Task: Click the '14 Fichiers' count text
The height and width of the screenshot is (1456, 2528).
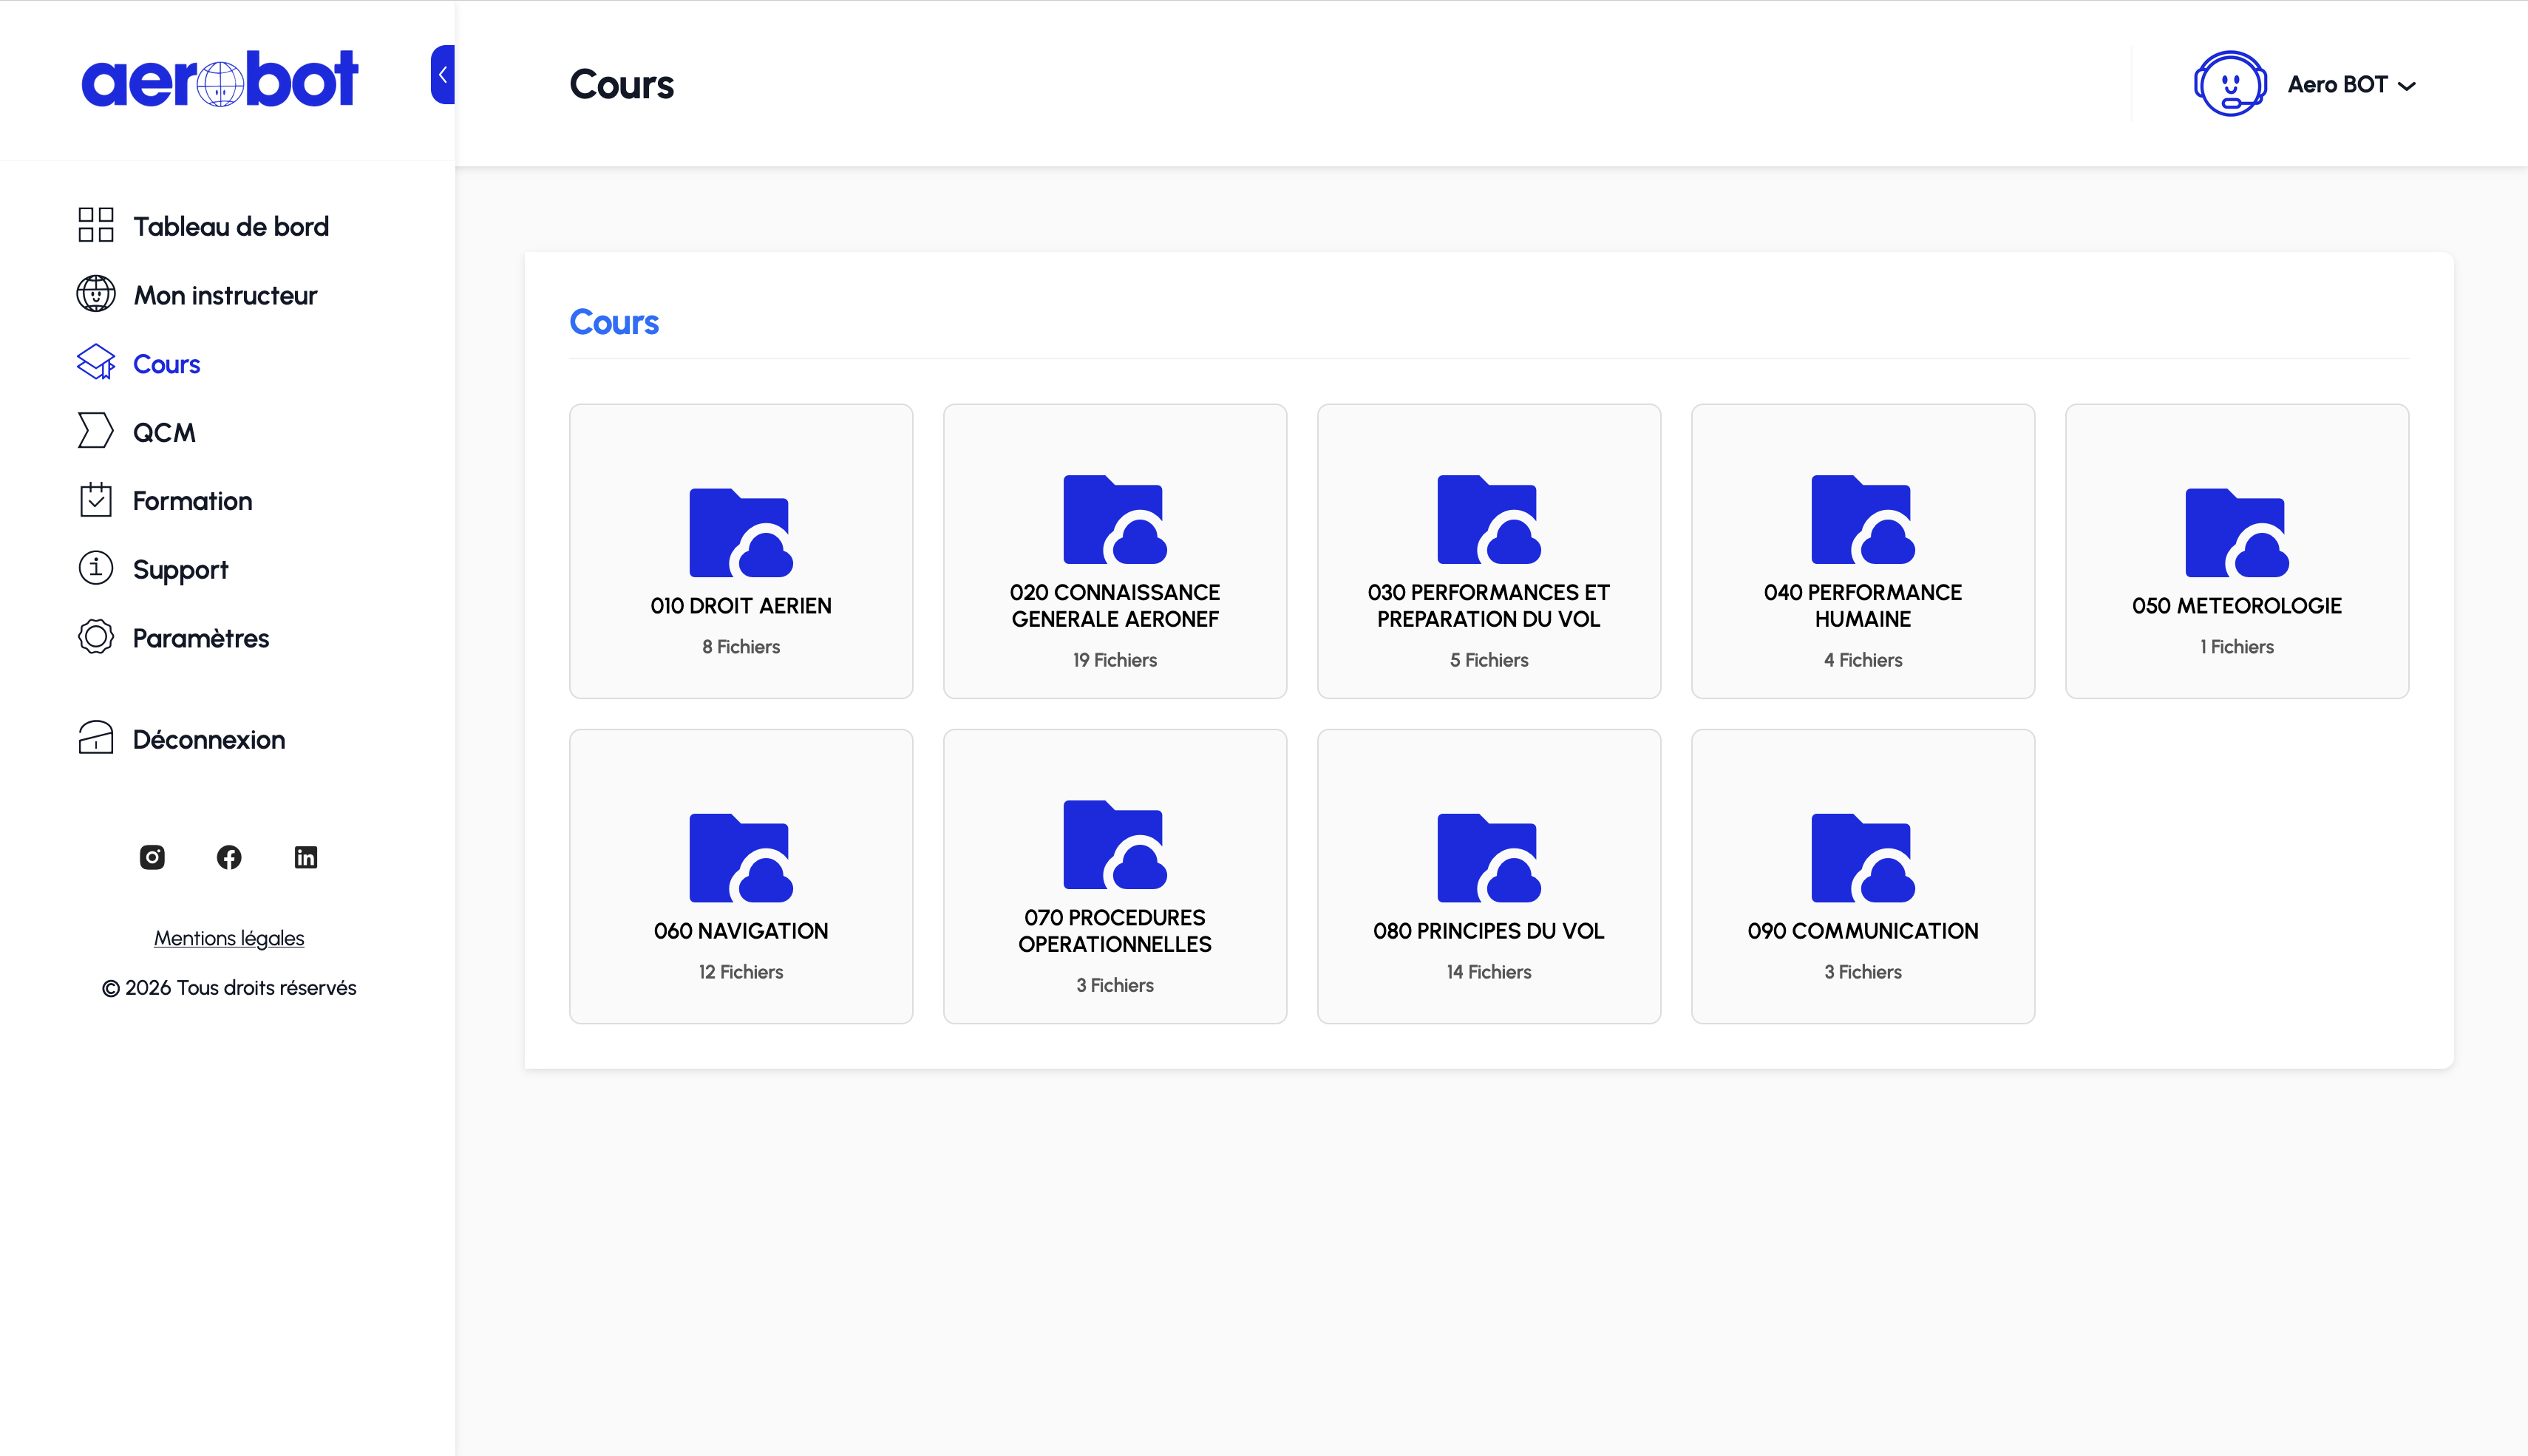Action: coord(1489,972)
